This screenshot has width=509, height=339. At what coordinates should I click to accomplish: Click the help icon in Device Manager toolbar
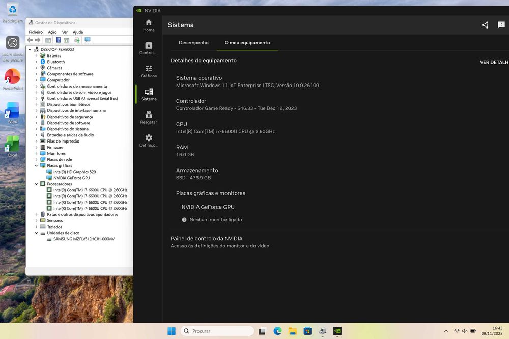click(x=59, y=40)
